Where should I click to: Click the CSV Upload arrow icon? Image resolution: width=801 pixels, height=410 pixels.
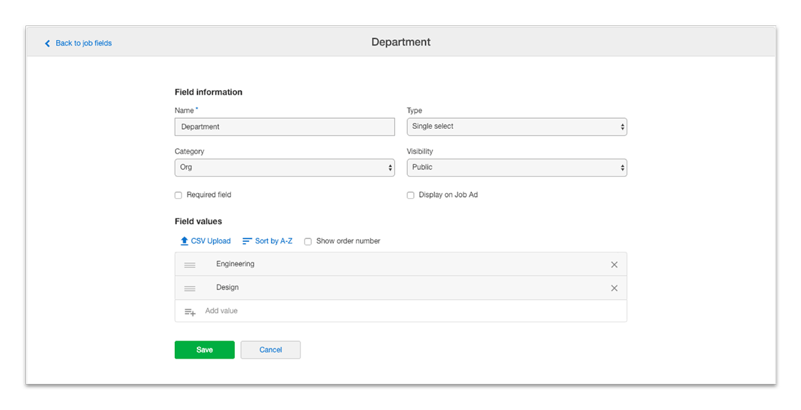pos(184,241)
